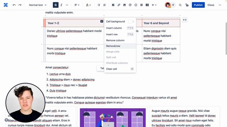Click list item 'Duis tristique'

58,91
